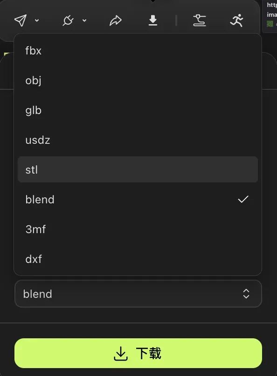The height and width of the screenshot is (376, 277).
Task: Click the up-down arrows on format selector
Action: pos(246,294)
